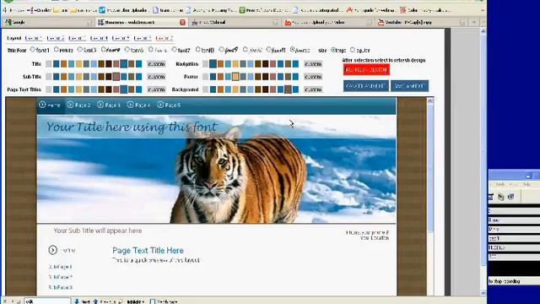The image size is (540, 304).
Task: Choose the dark brown swatch in Navigation row
Action: pos(265,64)
